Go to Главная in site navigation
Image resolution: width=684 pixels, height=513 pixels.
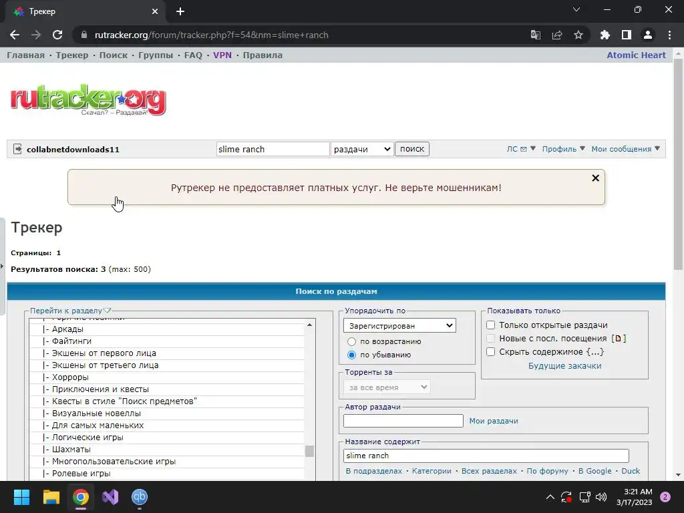tap(25, 55)
